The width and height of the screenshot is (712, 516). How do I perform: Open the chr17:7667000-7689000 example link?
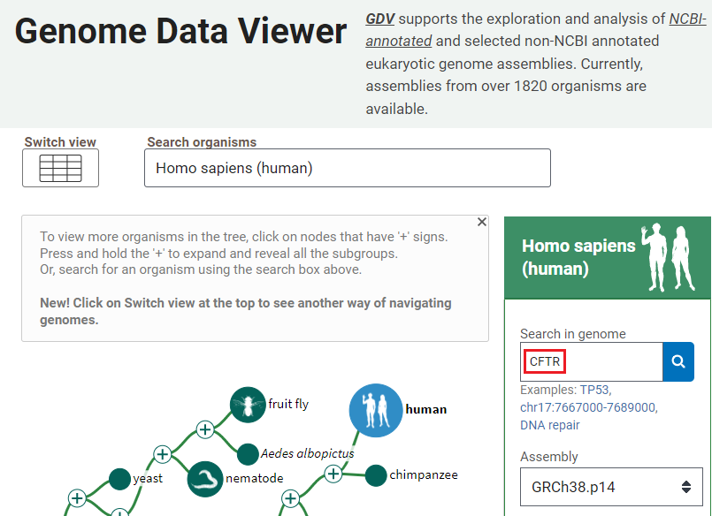click(x=589, y=407)
